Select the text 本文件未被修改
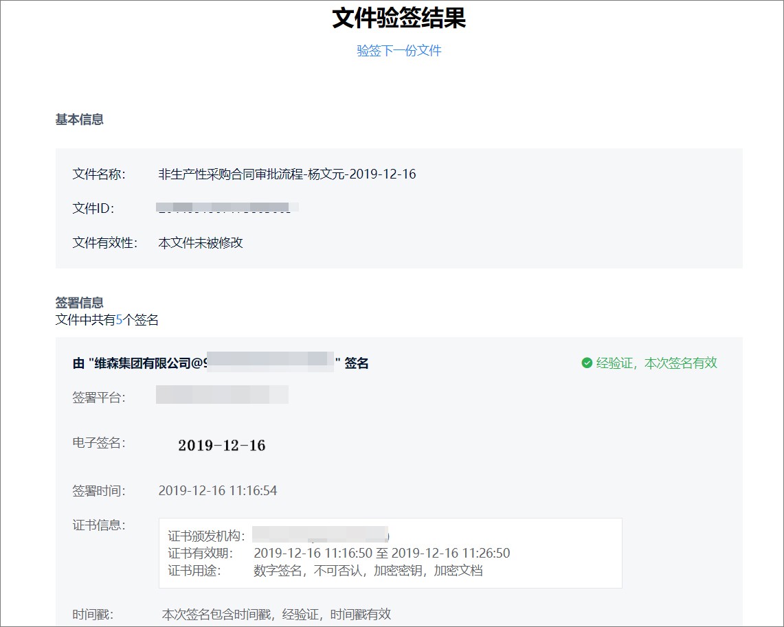Screen dimensions: 784x627 (x=201, y=243)
